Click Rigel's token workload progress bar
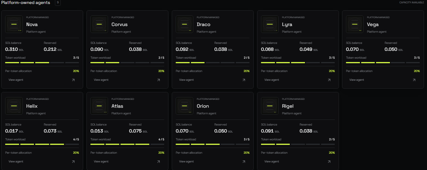 point(298,144)
